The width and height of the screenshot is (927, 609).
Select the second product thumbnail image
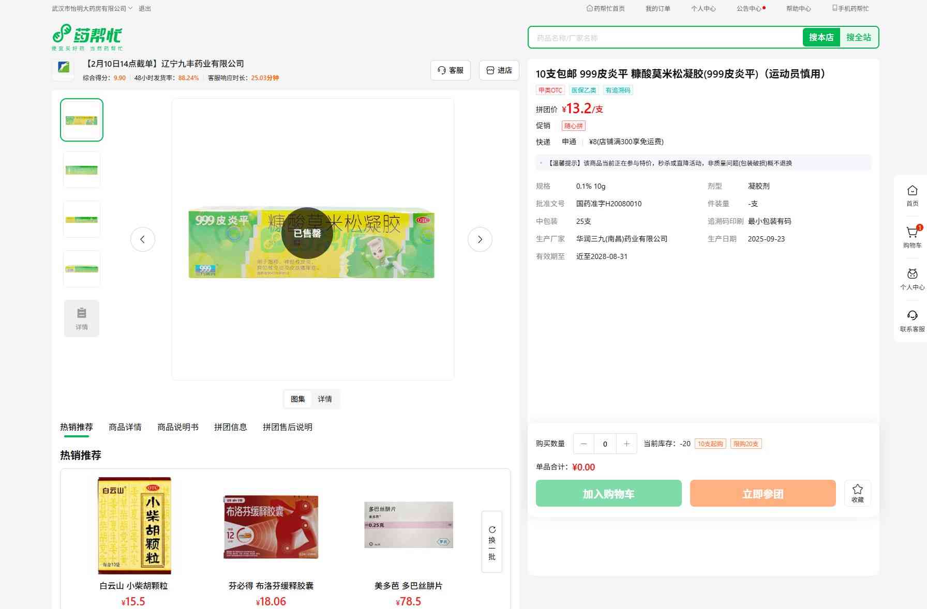(82, 170)
